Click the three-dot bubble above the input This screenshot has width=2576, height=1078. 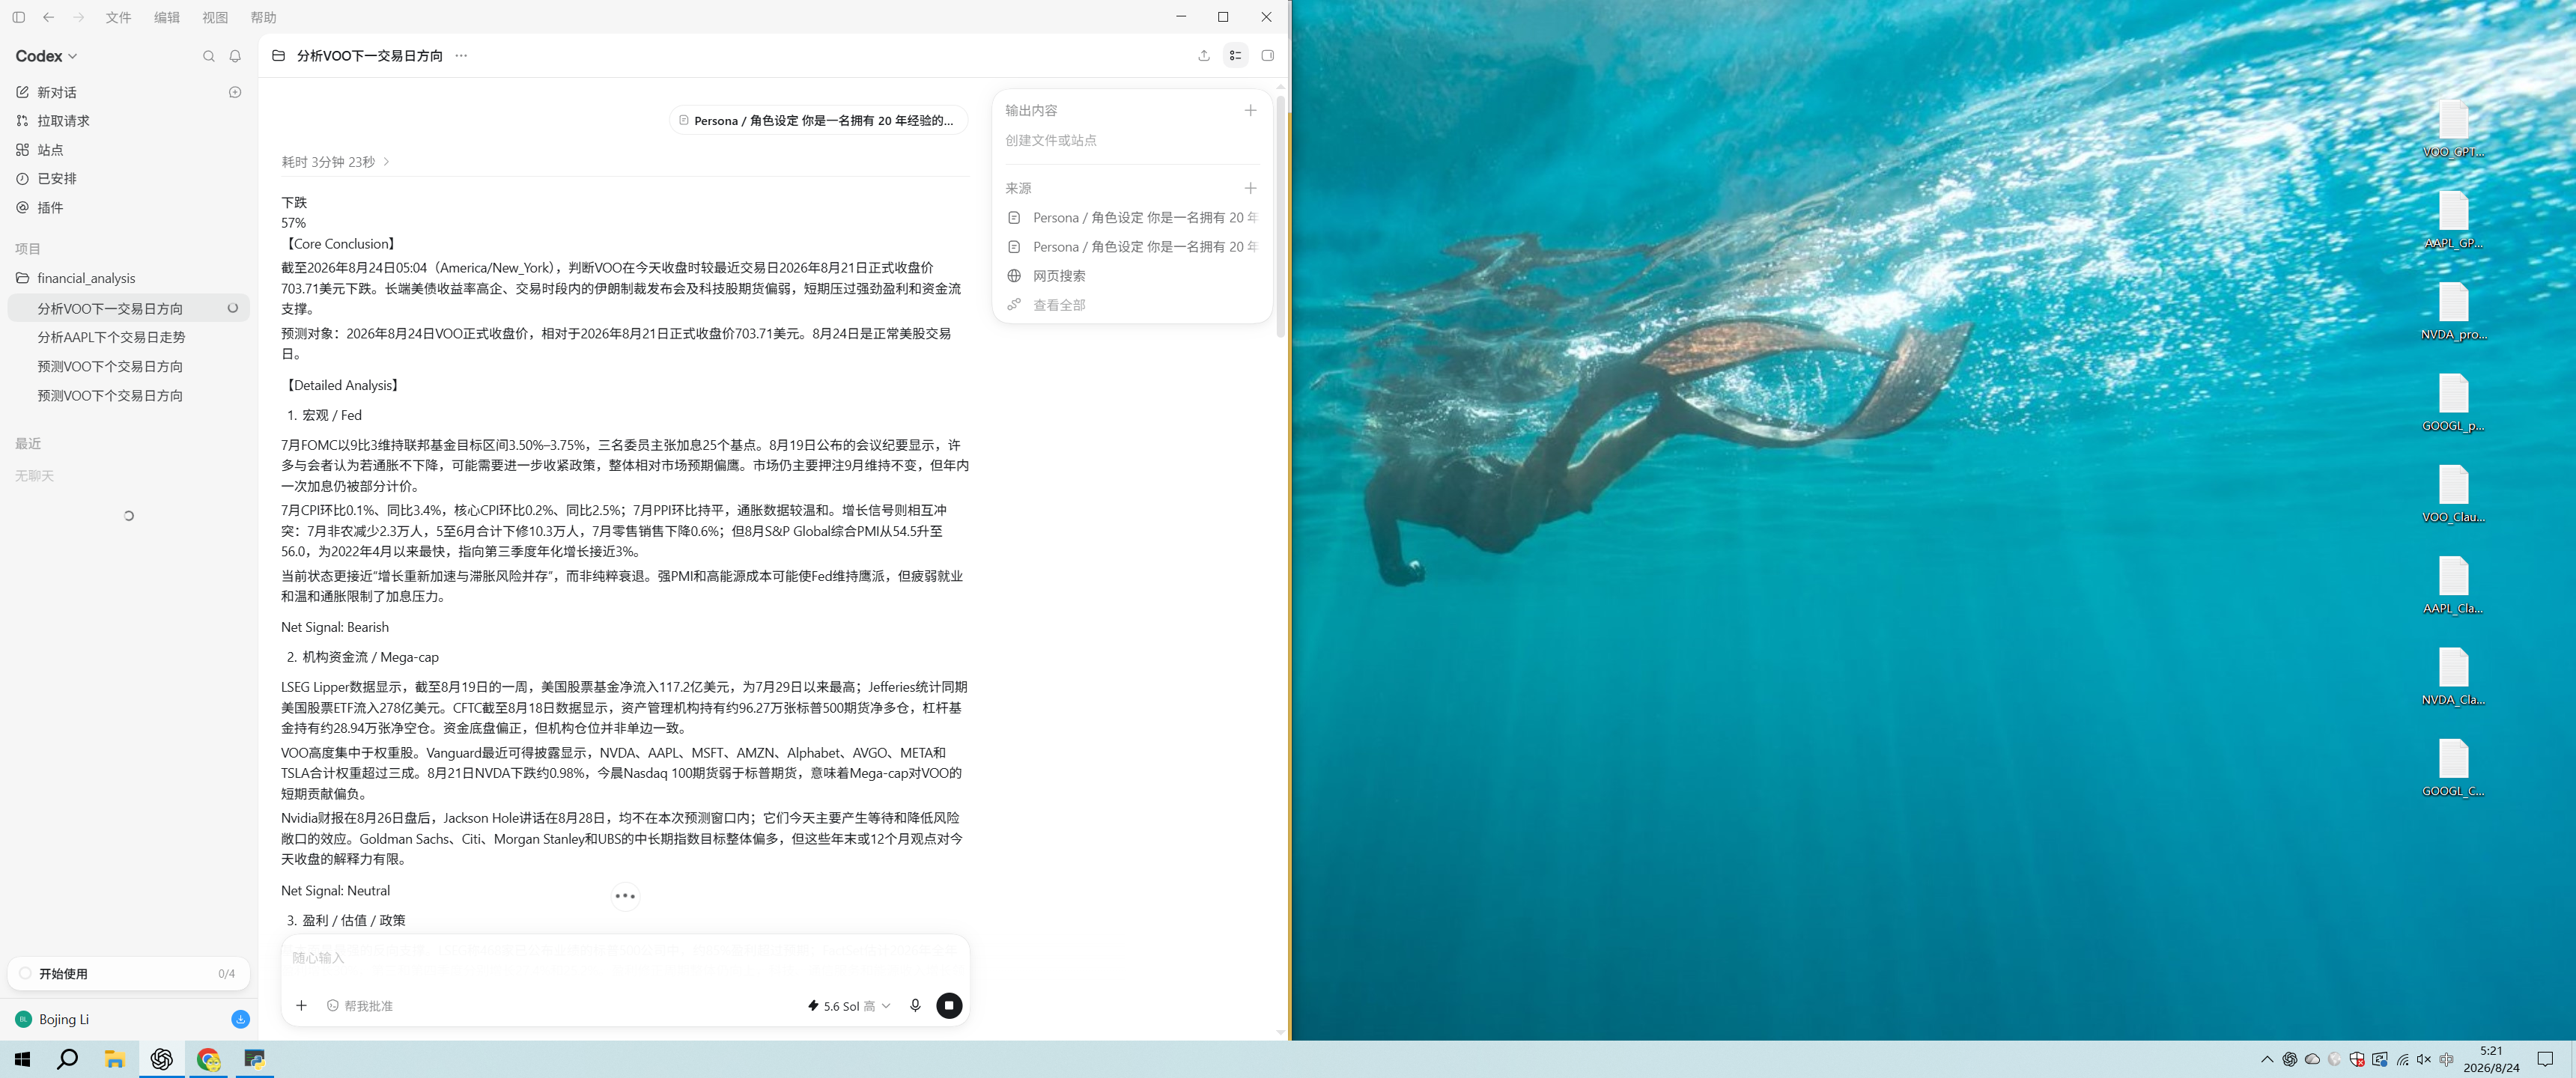625,896
